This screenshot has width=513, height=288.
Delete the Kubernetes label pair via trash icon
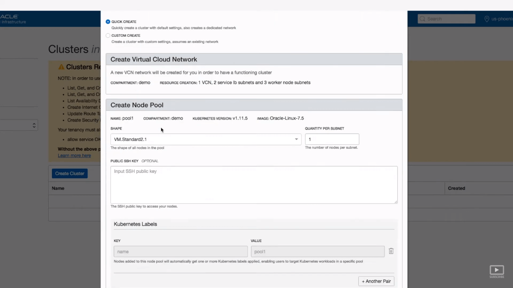tap(391, 251)
